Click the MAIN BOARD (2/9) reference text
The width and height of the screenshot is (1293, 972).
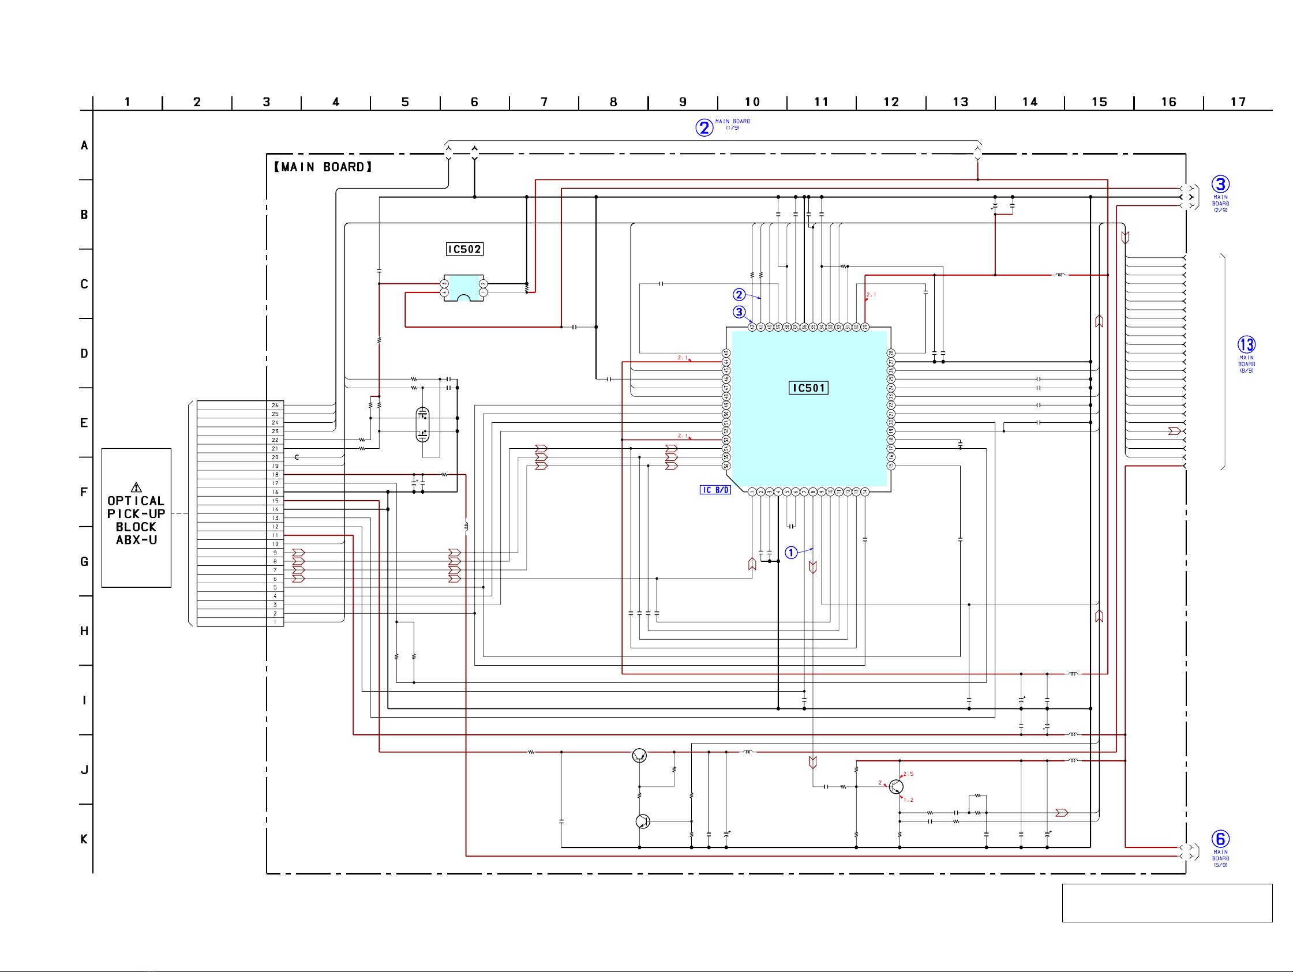(x=1220, y=204)
